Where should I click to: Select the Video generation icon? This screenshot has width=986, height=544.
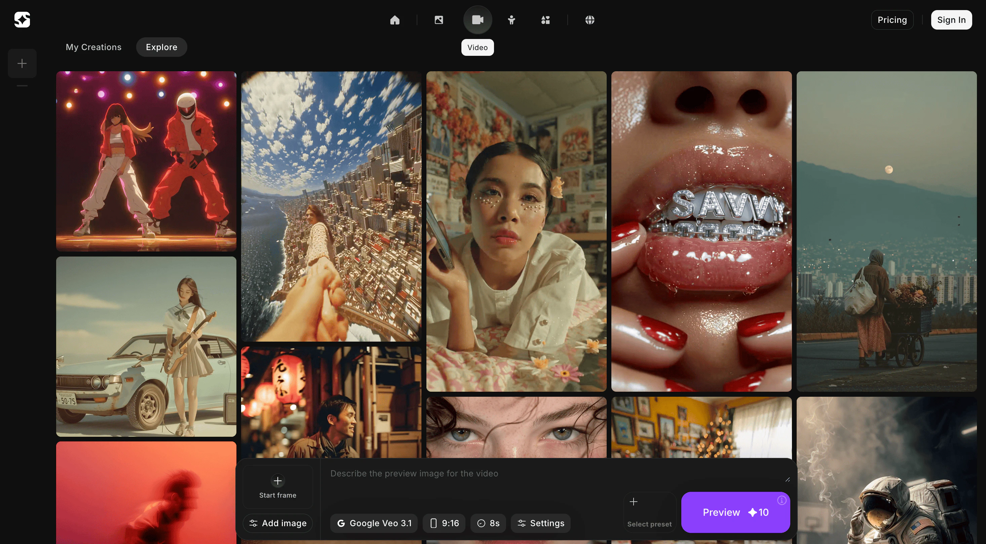click(477, 20)
